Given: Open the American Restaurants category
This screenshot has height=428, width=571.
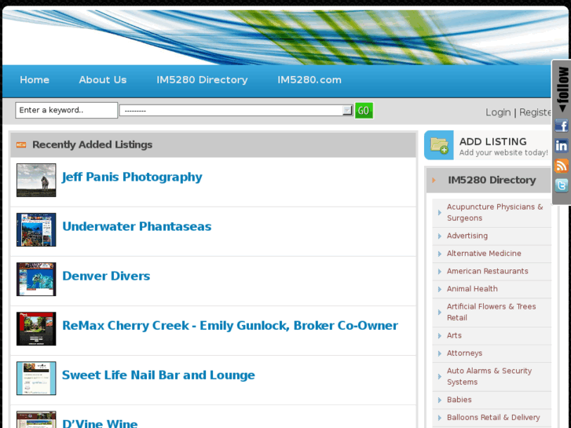Looking at the screenshot, I should tap(487, 271).
